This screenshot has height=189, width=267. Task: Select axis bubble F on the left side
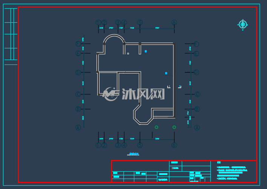point(78,44)
